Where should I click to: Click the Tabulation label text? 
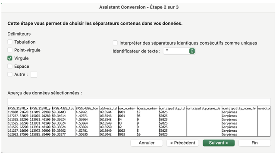pyautogui.click(x=25, y=42)
